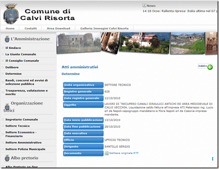Click the date 28/10/2010

(x=112, y=127)
